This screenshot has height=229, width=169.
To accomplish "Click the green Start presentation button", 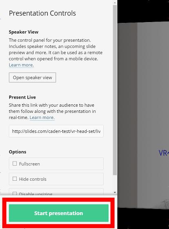I will [59, 213].
